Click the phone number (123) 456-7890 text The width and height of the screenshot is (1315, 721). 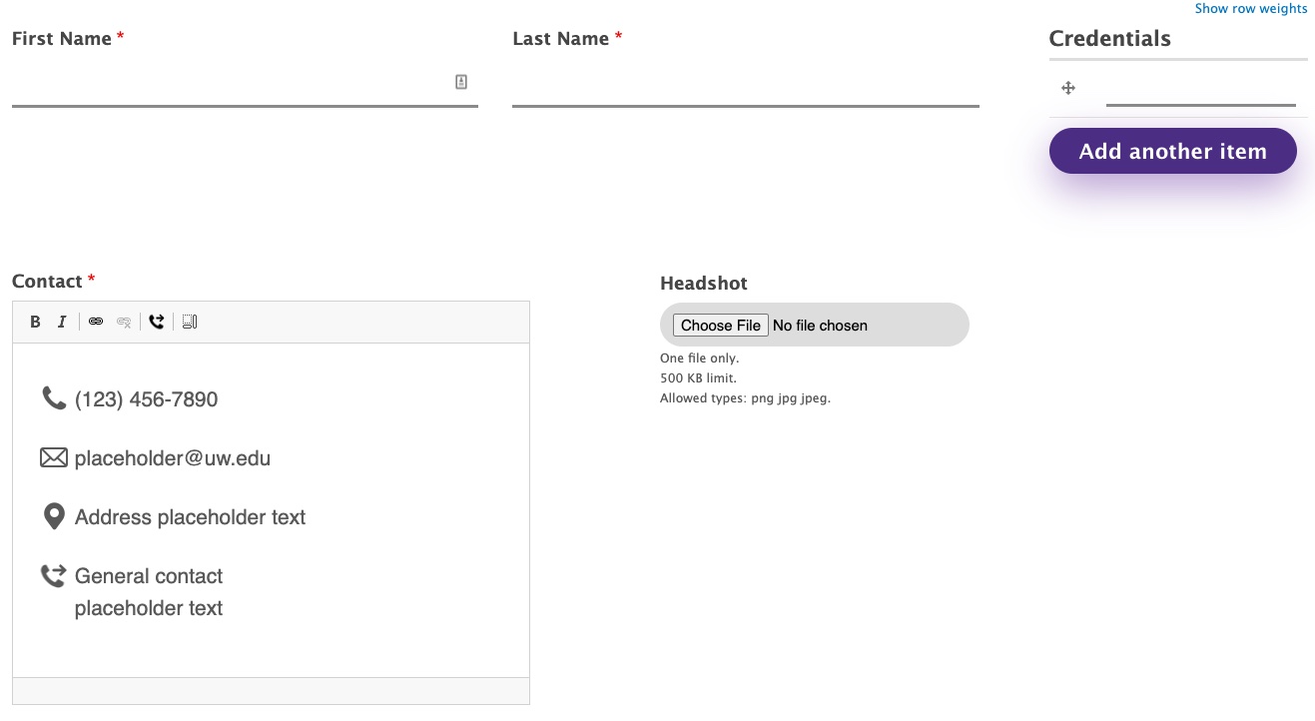(x=146, y=399)
